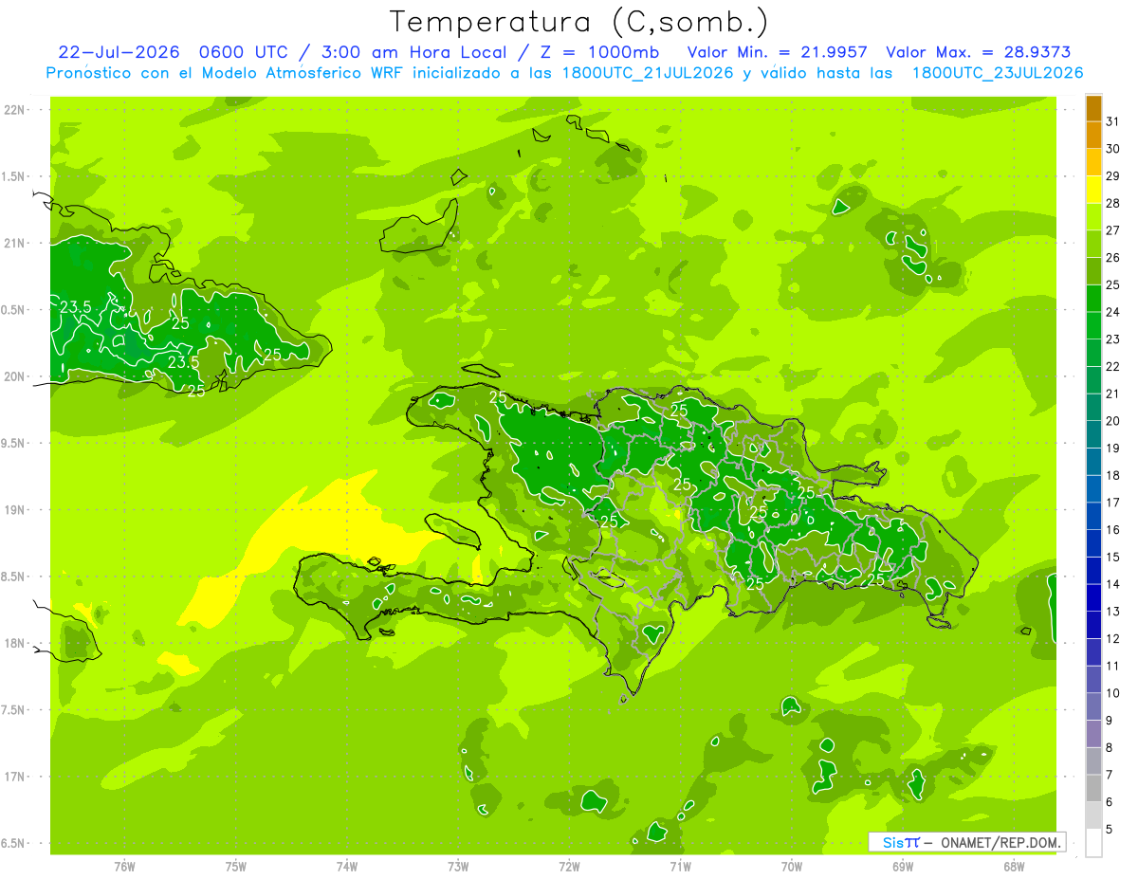This screenshot has height=879, width=1138.
Task: Click the "72W" longitude axis label
Action: [x=569, y=866]
